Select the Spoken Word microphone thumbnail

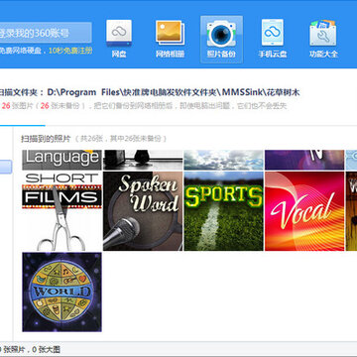click(x=143, y=211)
